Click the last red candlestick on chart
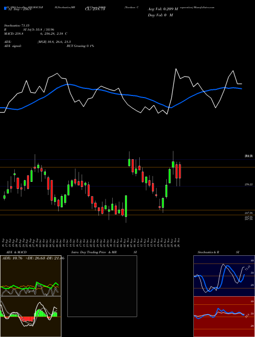The image size is (255, 337). pos(180,171)
